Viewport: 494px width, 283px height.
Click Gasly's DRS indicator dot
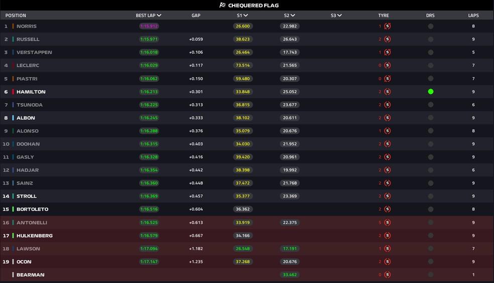point(431,157)
